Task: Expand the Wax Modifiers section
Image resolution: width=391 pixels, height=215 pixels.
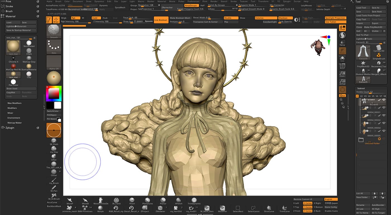Action: 14,103
